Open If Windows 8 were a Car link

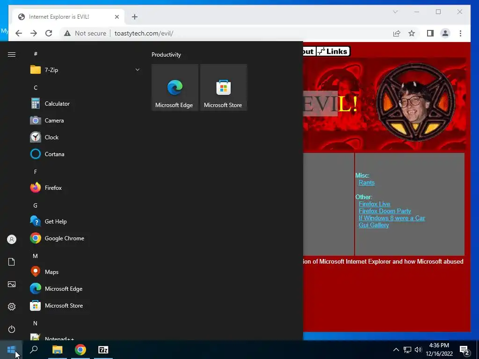tap(392, 218)
